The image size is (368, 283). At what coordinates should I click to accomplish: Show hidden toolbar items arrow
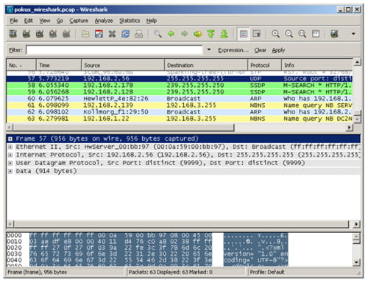pyautogui.click(x=353, y=34)
